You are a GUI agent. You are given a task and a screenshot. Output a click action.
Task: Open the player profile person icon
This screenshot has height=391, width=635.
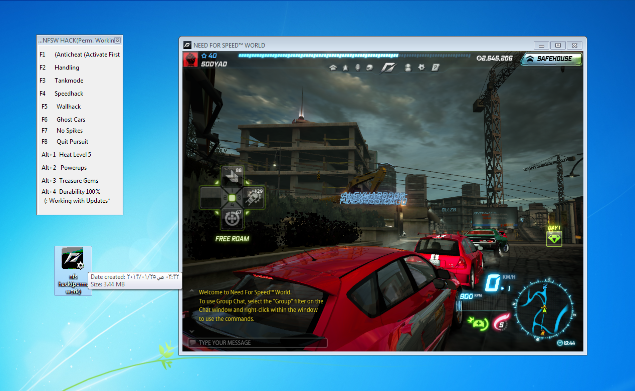coord(408,68)
